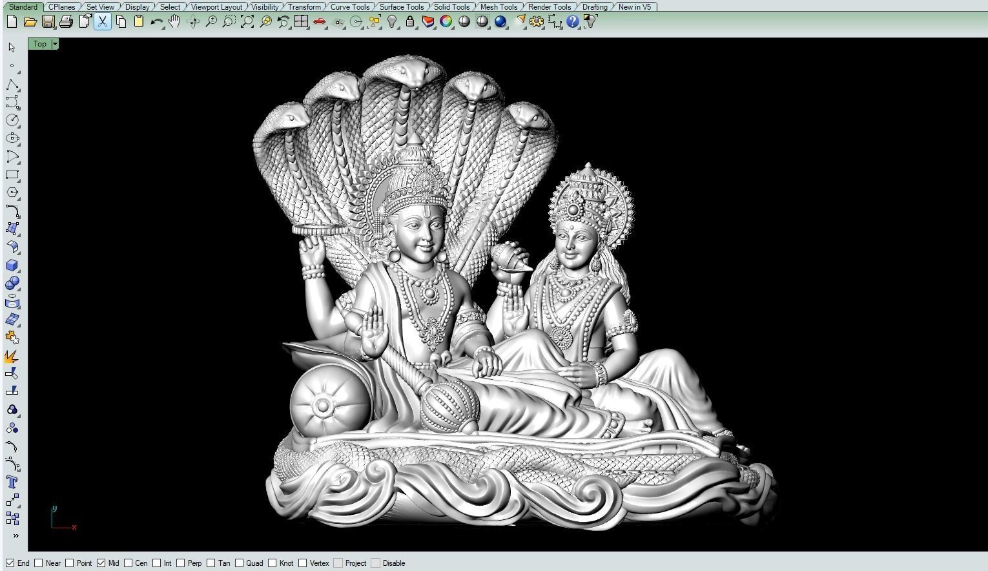Image resolution: width=988 pixels, height=571 pixels.
Task: Enable the Int osnap checkbox
Action: [157, 563]
